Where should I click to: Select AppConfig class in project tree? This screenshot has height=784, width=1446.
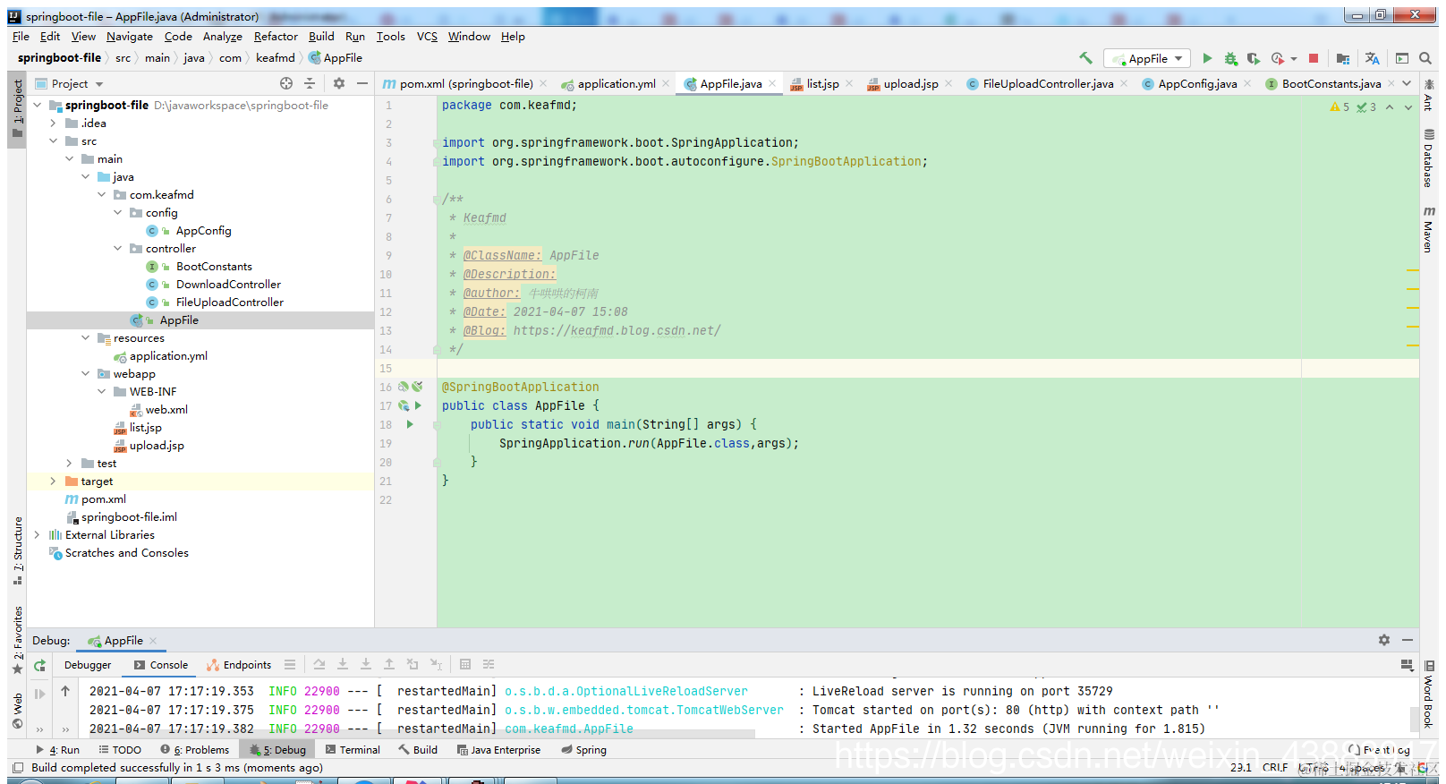pos(203,230)
